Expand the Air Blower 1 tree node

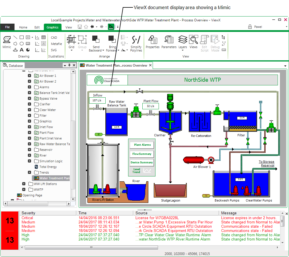point(30,76)
